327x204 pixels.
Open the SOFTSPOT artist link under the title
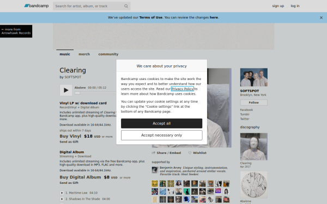tap(73, 77)
